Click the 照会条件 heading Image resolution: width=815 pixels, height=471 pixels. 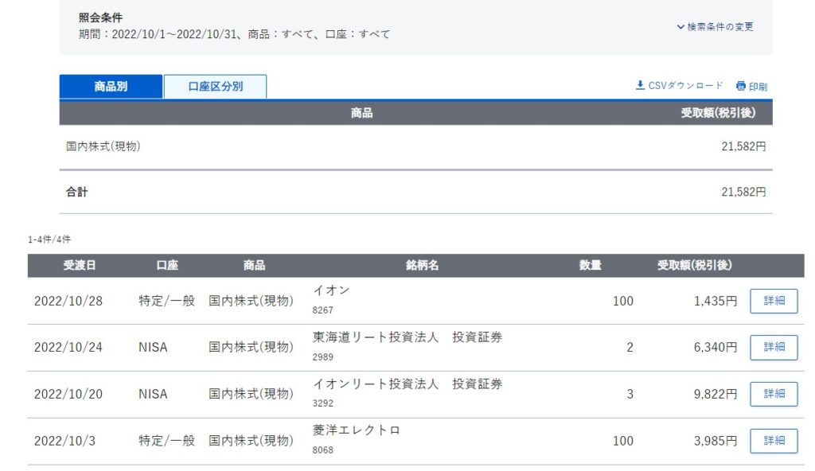pos(100,18)
